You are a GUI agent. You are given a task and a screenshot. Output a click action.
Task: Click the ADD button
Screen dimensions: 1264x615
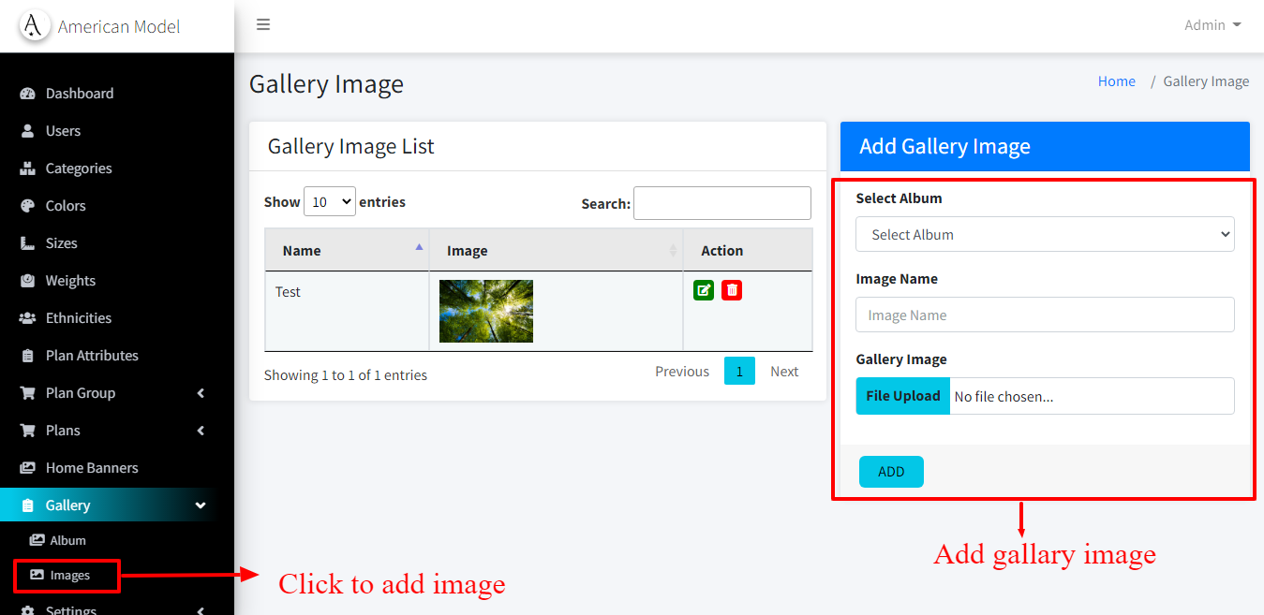click(x=891, y=472)
